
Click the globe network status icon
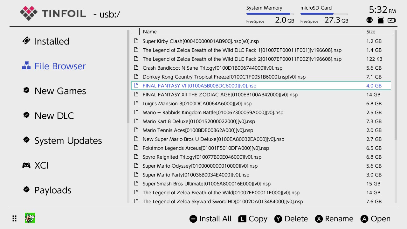(x=369, y=20)
